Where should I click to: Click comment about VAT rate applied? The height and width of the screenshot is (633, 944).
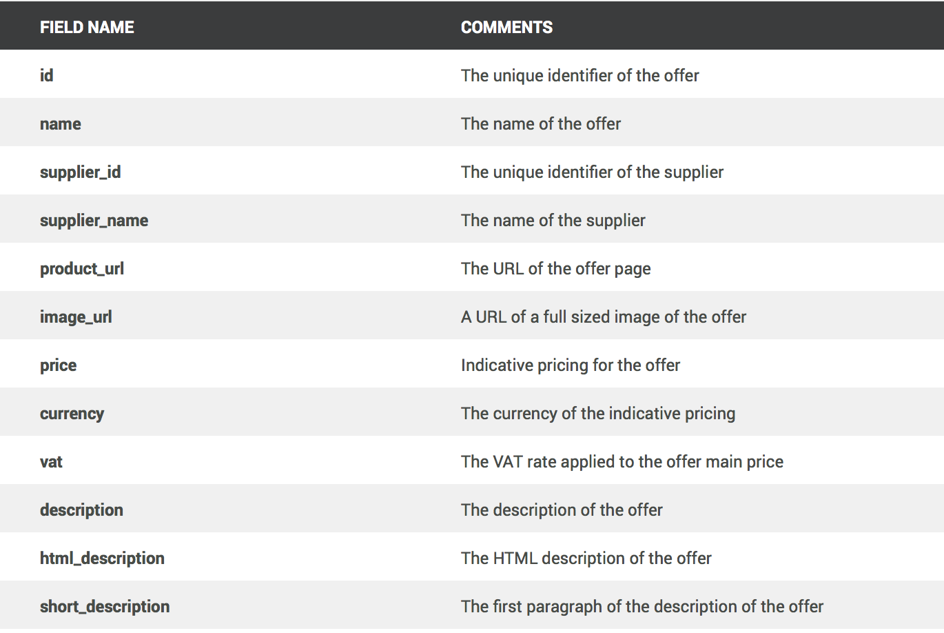622,462
